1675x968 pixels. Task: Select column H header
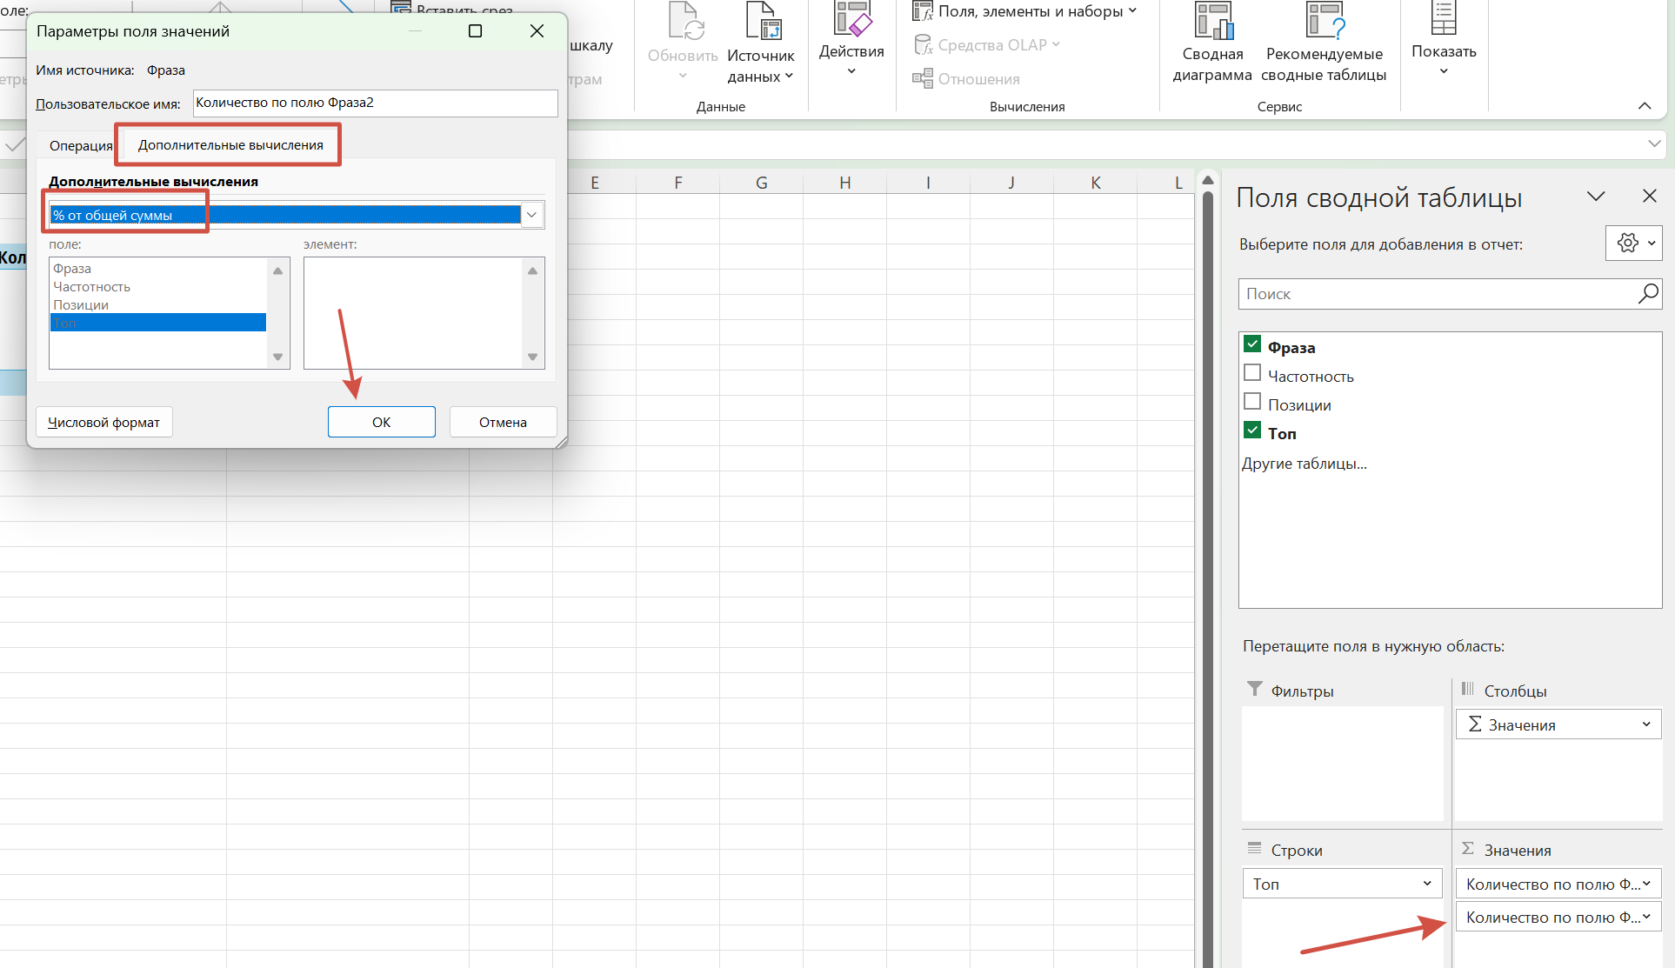point(844,183)
